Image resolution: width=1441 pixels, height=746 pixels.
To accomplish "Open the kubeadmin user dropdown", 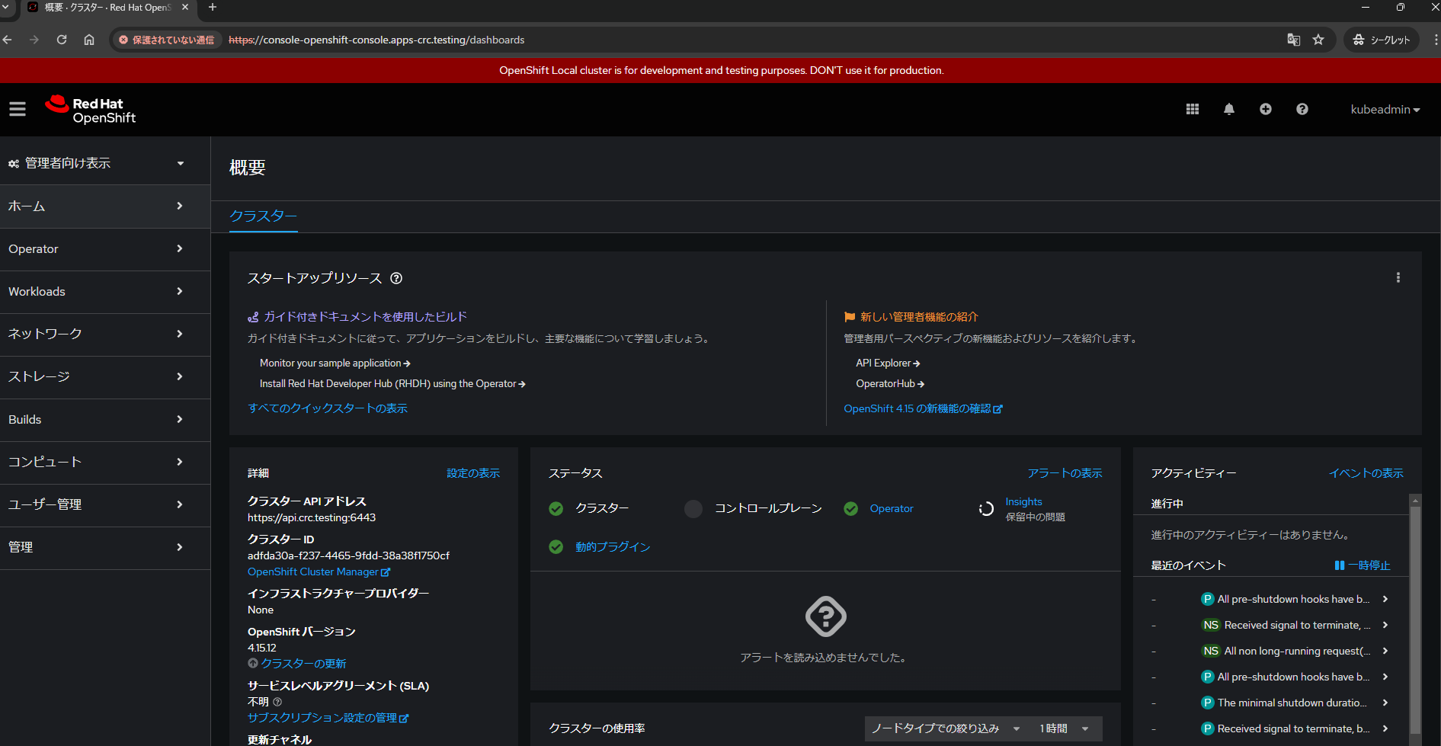I will click(x=1385, y=110).
